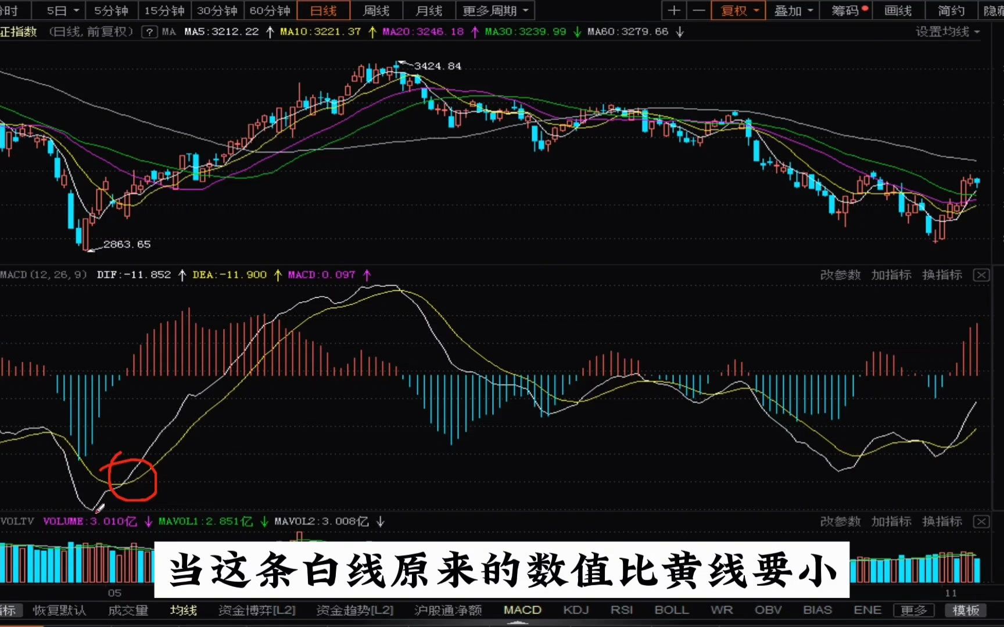Open the 更多 indicators button
This screenshot has height=627, width=1004.
tap(913, 610)
